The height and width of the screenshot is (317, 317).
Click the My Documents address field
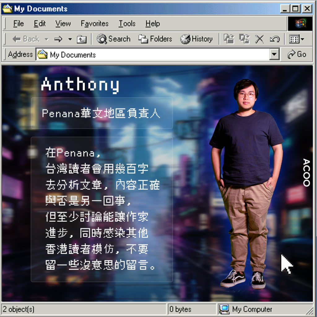(x=155, y=55)
